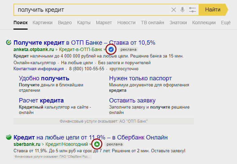Open the Маркет tab
The width and height of the screenshot is (237, 164).
[104, 23]
